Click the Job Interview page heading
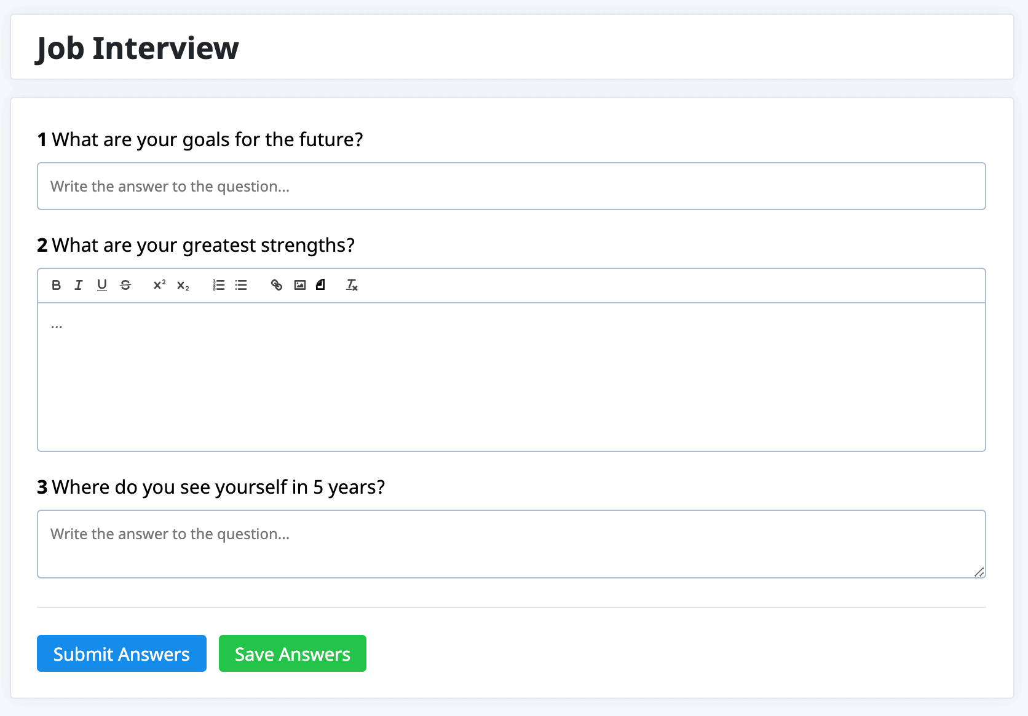The width and height of the screenshot is (1028, 716). click(x=138, y=48)
